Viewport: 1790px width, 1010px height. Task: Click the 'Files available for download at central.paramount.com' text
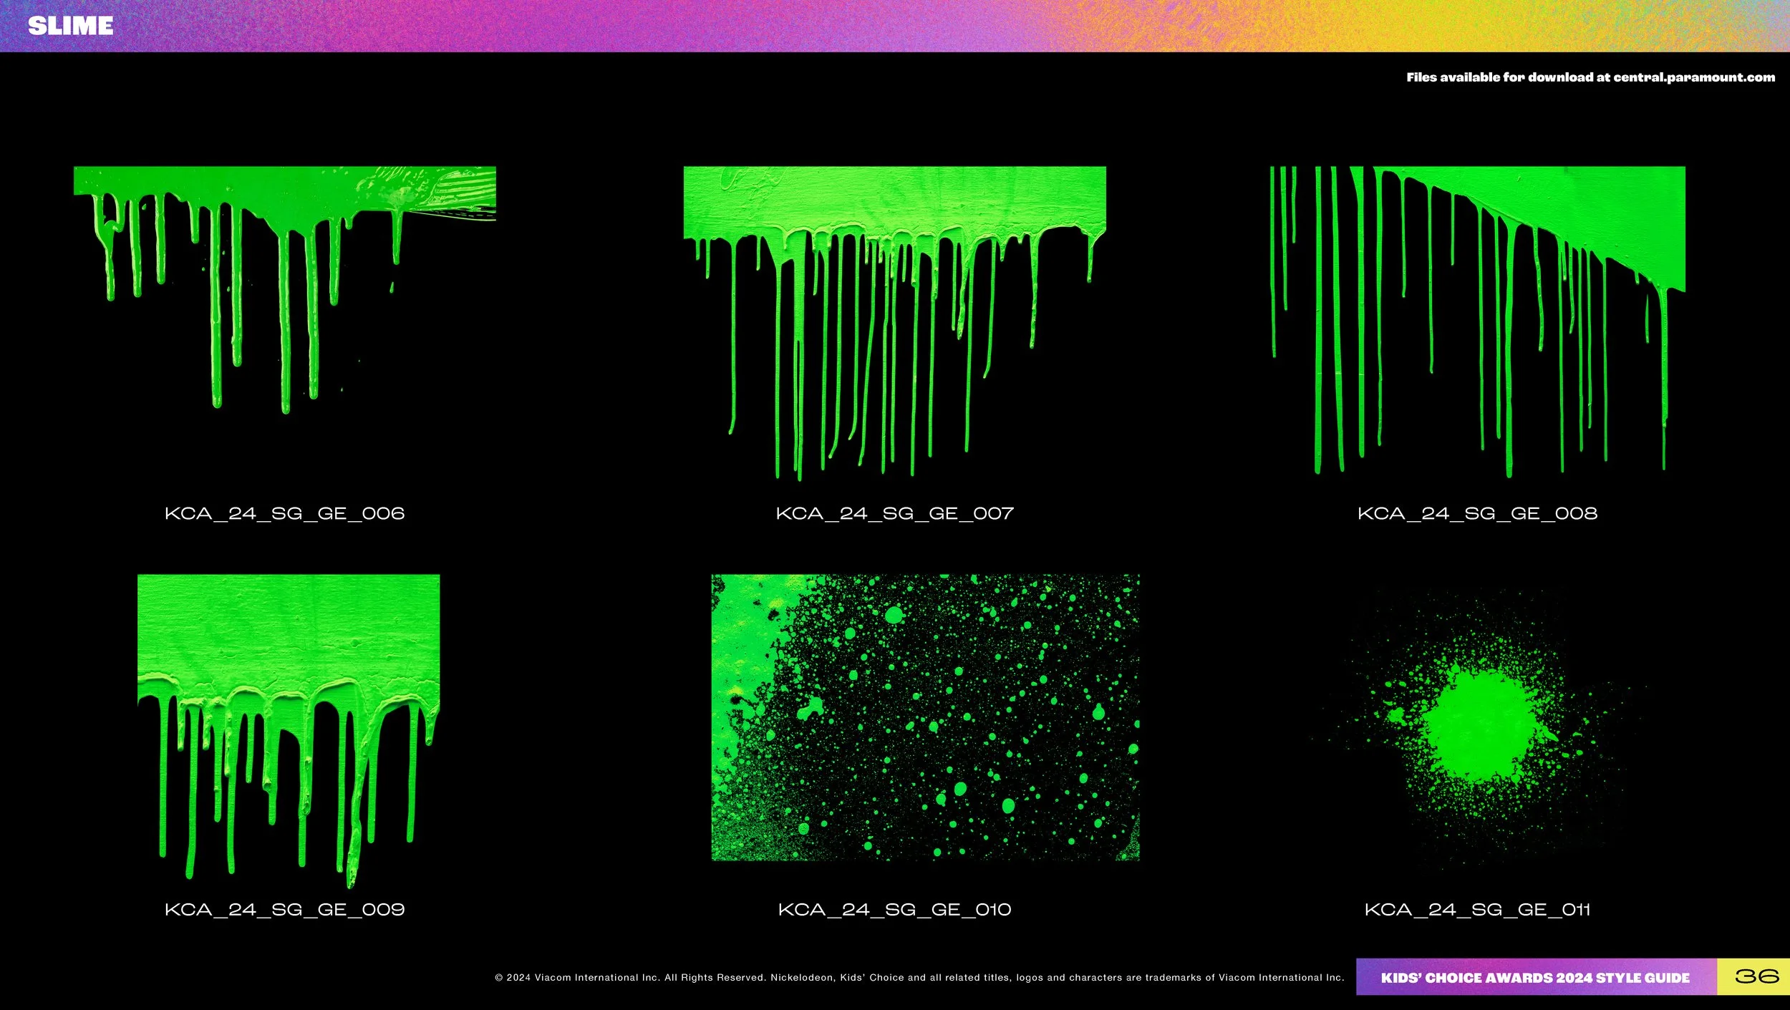[x=1590, y=77]
